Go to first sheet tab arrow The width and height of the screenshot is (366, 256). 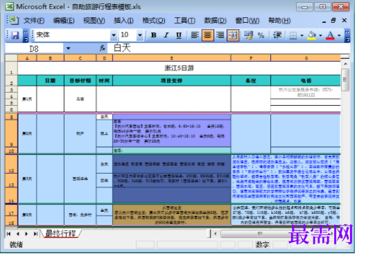click(x=8, y=234)
